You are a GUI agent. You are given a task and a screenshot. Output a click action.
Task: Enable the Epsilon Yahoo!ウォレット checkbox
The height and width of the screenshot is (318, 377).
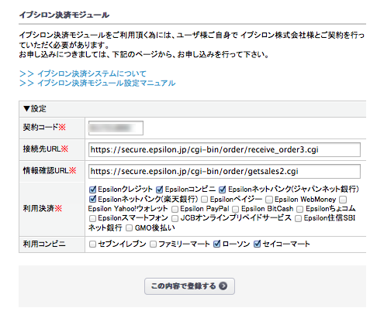point(343,200)
